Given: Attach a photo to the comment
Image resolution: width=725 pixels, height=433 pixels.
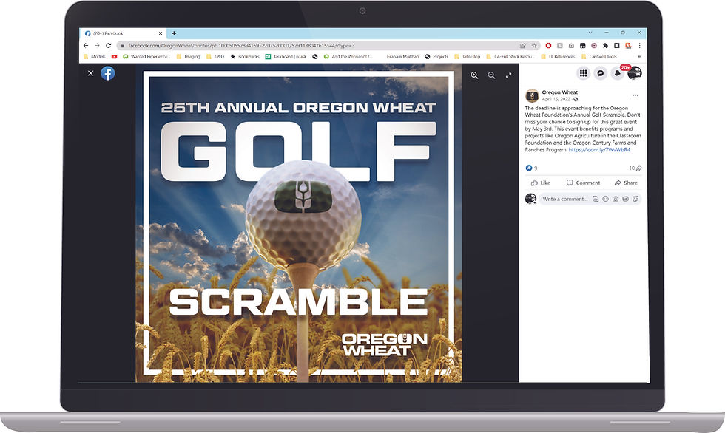Looking at the screenshot, I should (x=616, y=199).
